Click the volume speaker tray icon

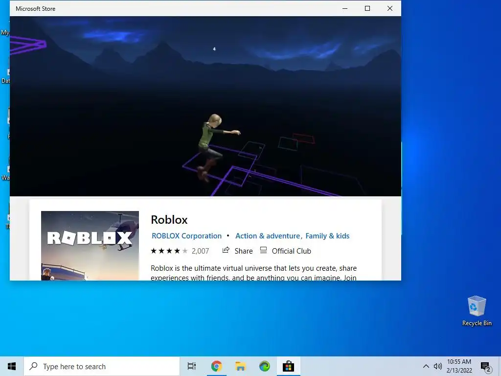tap(438, 366)
